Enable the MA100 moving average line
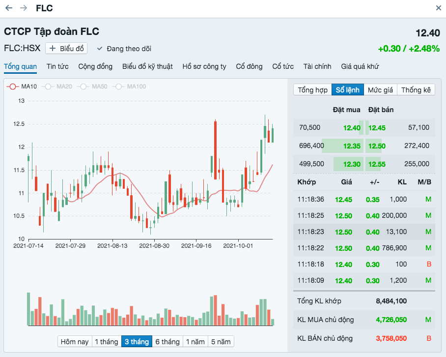This screenshot has height=357, width=446. tap(129, 87)
